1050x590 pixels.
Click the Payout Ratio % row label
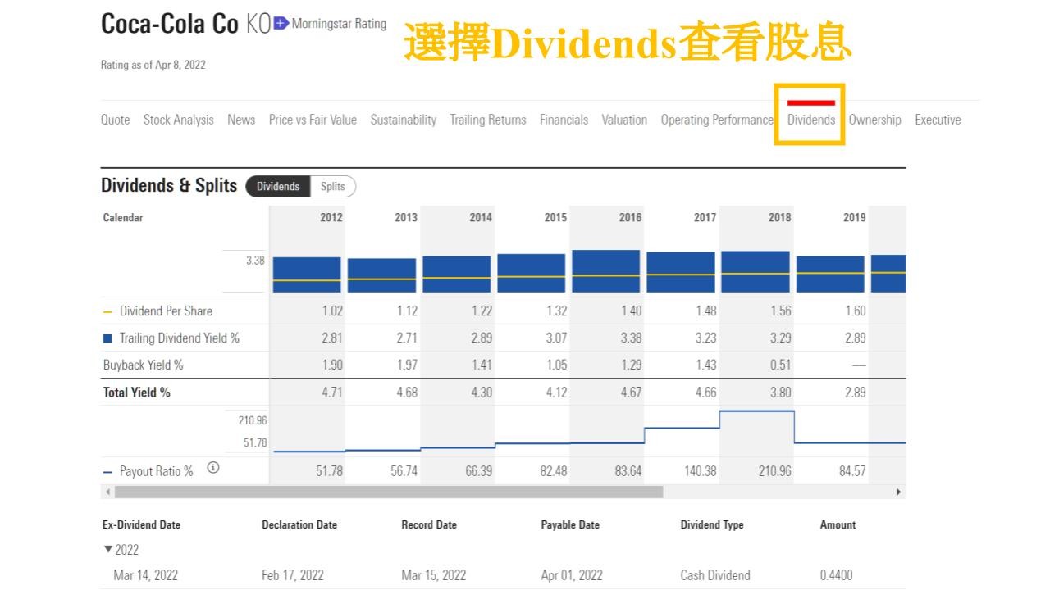[x=157, y=471]
